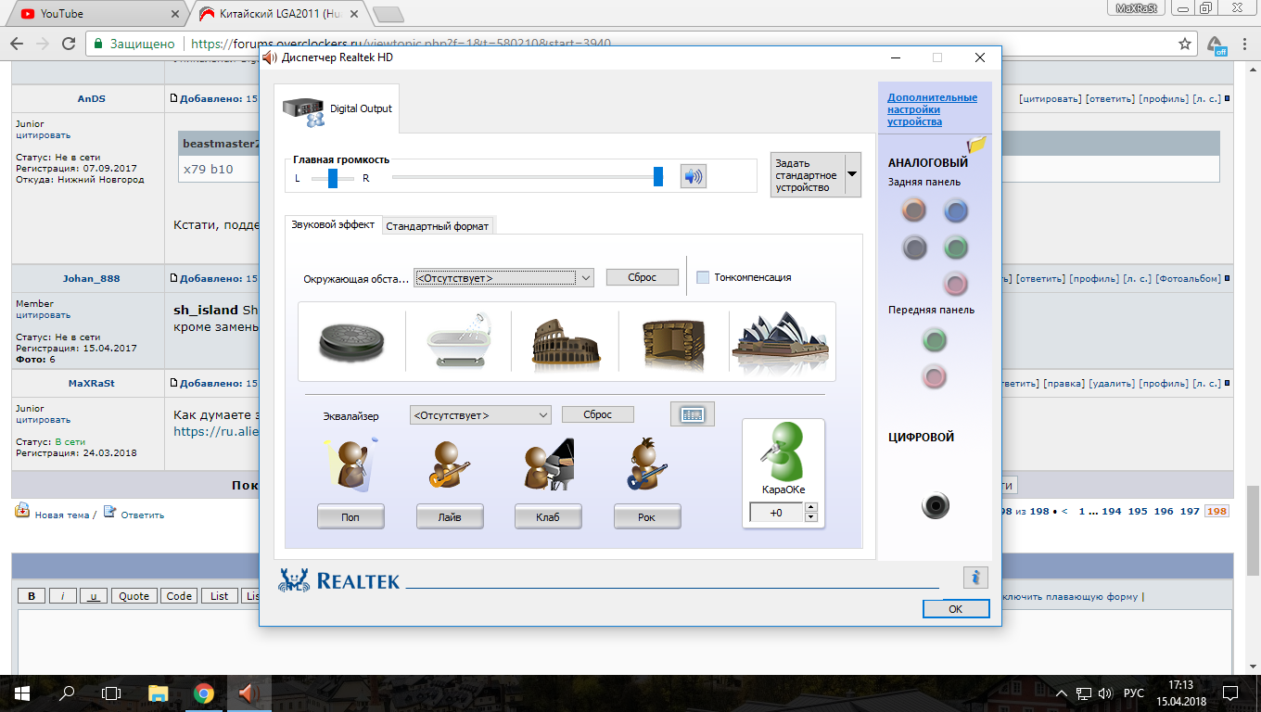1261x712 pixels.
Task: Open the Эквалайзер preset dropdown
Action: pos(480,415)
